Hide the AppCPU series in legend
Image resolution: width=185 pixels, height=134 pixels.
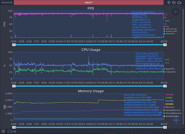pyautogui.click(x=170, y=69)
